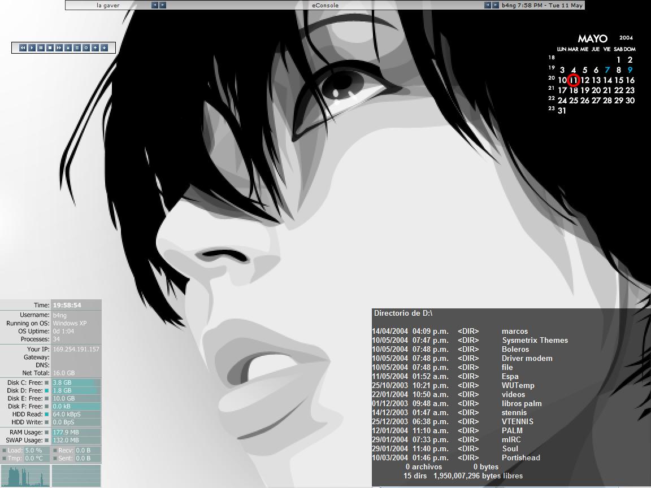Select the 'la gaver' label in top bar
This screenshot has width=651, height=488.
[108, 6]
